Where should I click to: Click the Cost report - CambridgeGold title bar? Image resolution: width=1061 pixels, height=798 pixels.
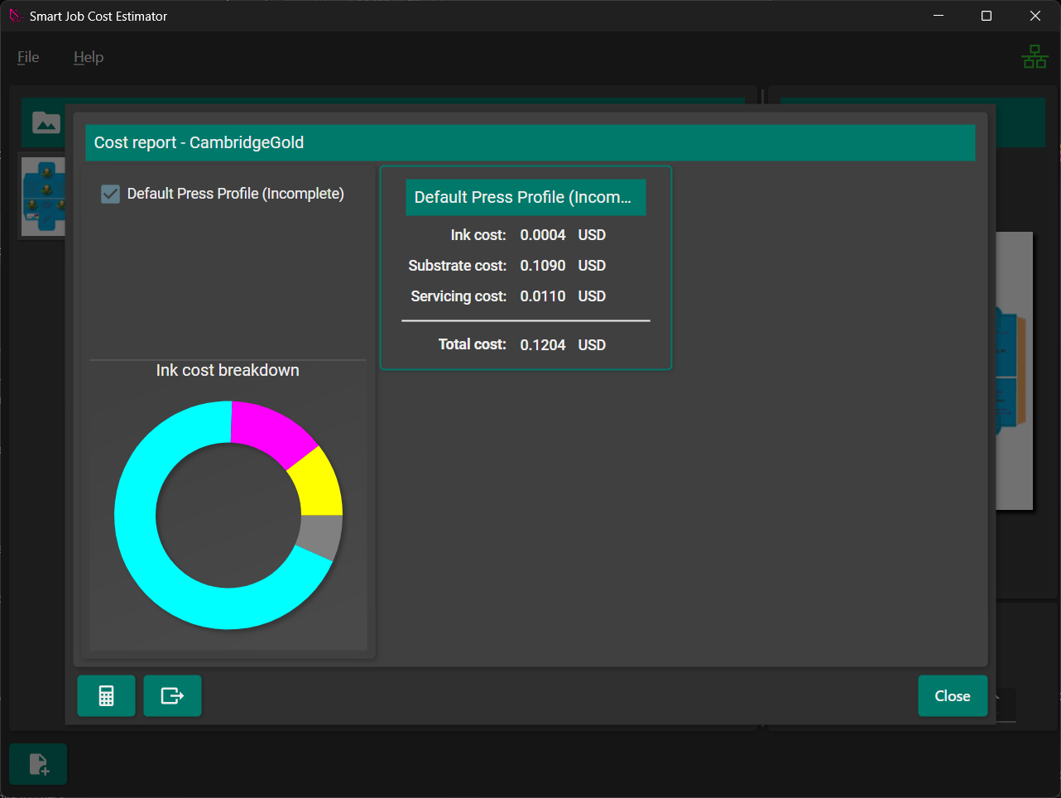(x=530, y=142)
